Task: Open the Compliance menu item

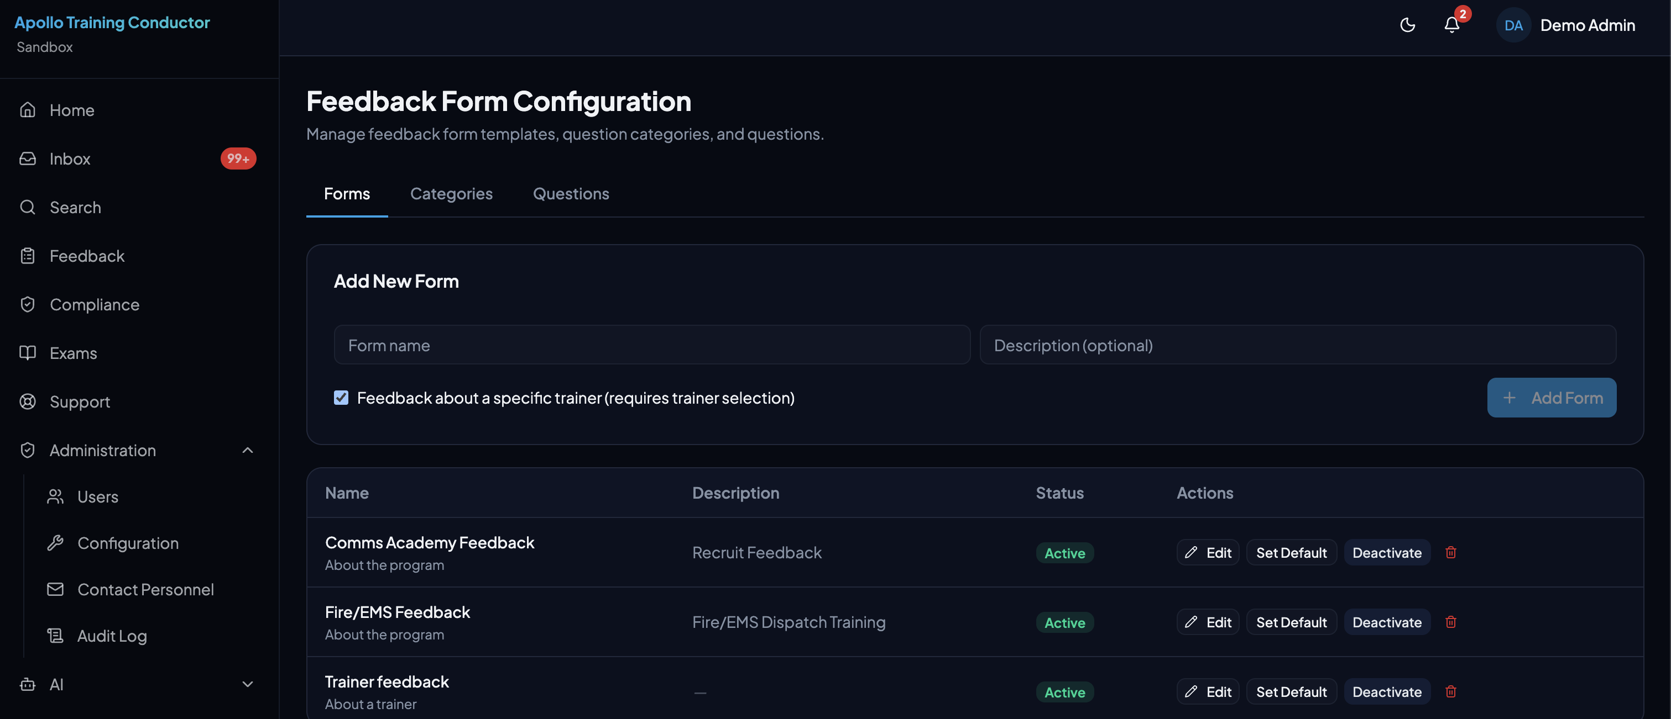Action: 139,304
